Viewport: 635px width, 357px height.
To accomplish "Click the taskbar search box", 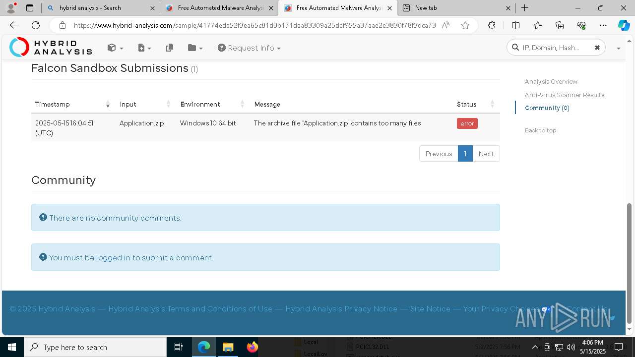I will pos(95,347).
